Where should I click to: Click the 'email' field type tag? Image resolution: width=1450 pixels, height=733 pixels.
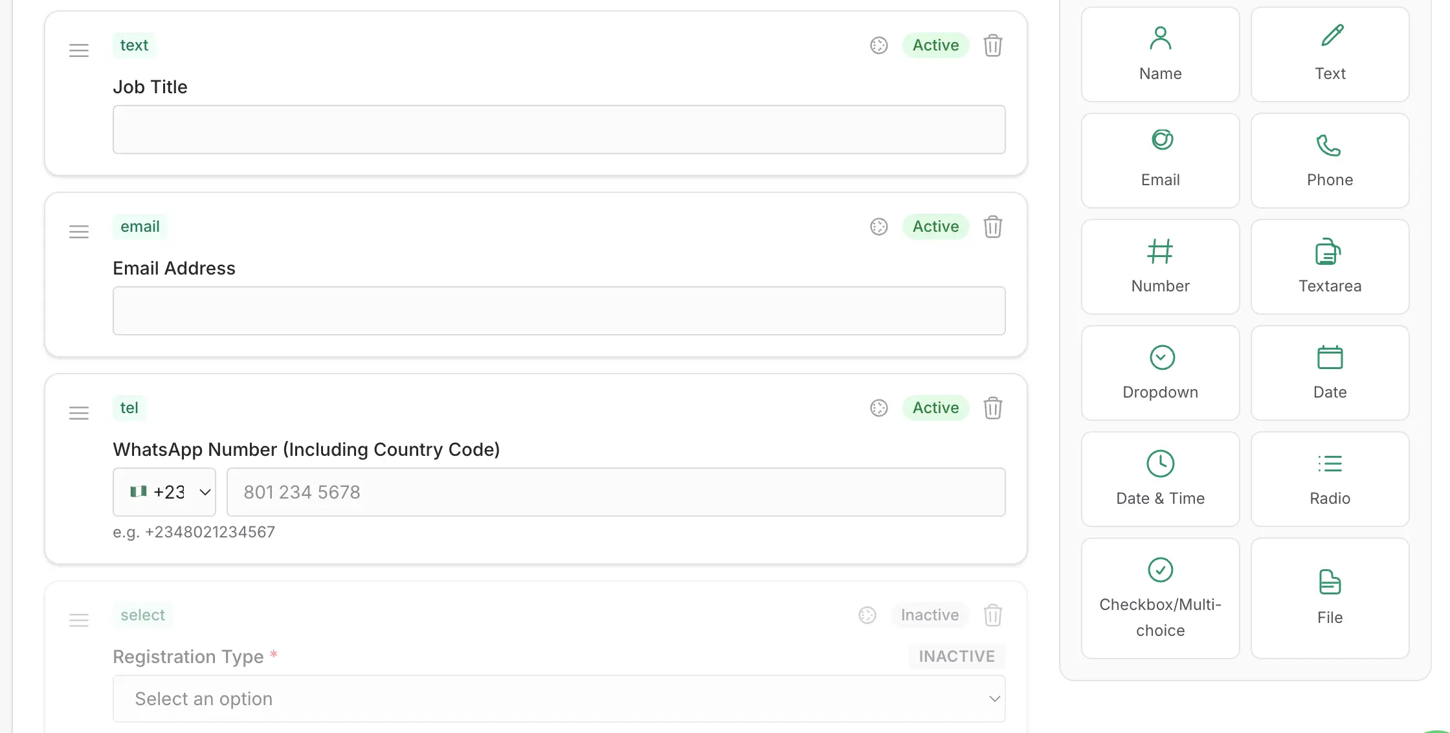point(140,227)
